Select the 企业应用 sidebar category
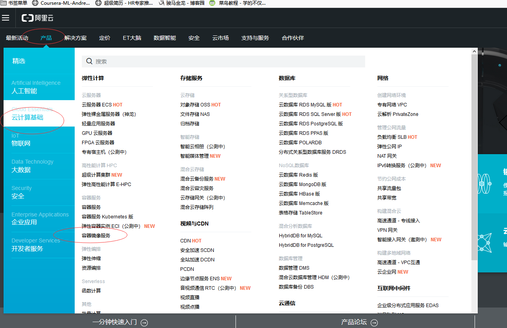This screenshot has width=507, height=328. click(39, 218)
